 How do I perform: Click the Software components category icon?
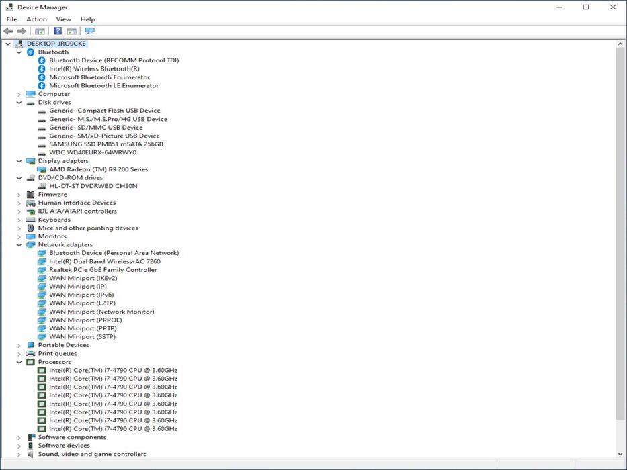coord(30,437)
